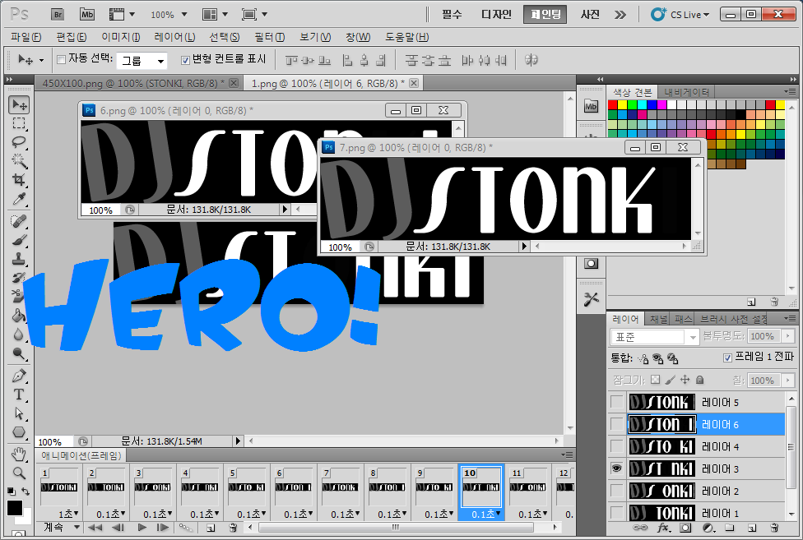803x540 pixels.
Task: Open the fill percentage slider arrow
Action: (x=788, y=380)
